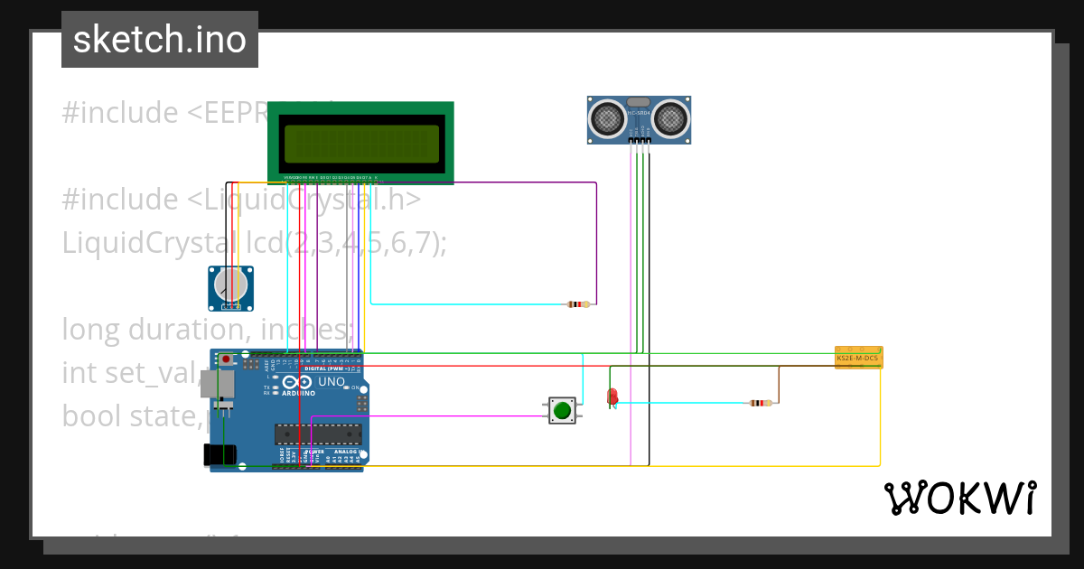This screenshot has width=1084, height=569.
Task: Click the Arduino's red reset button
Action: click(226, 359)
